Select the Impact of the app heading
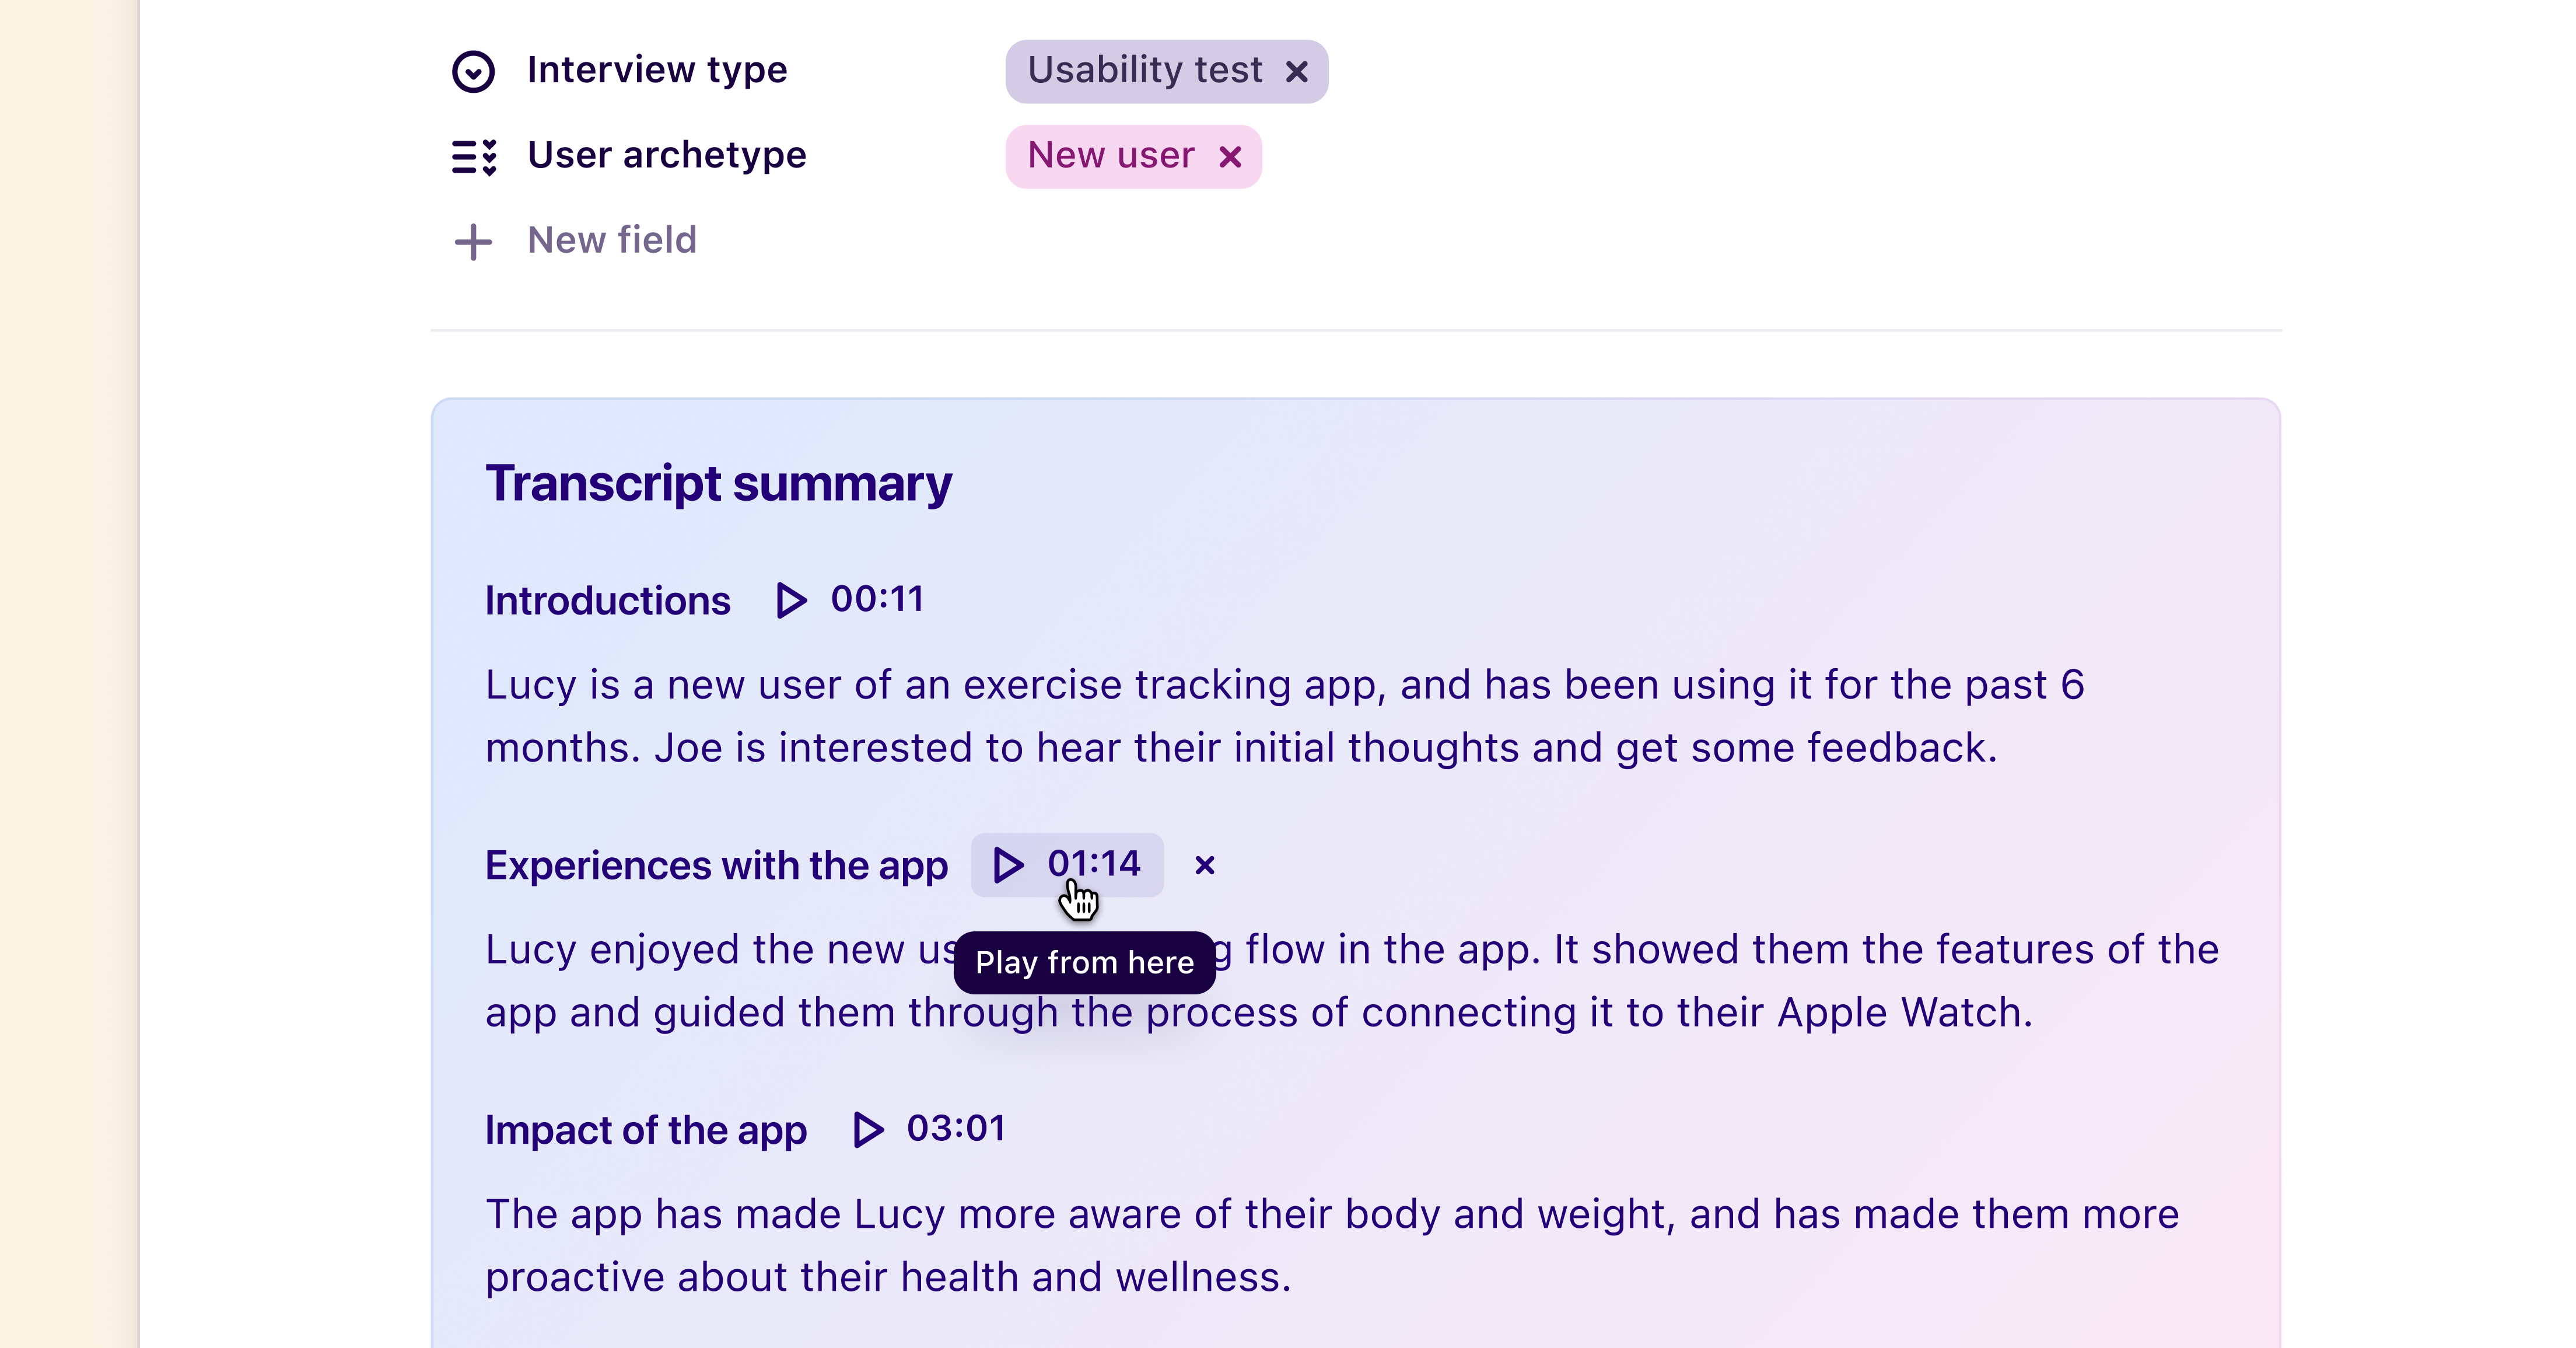This screenshot has width=2576, height=1348. (x=645, y=1130)
